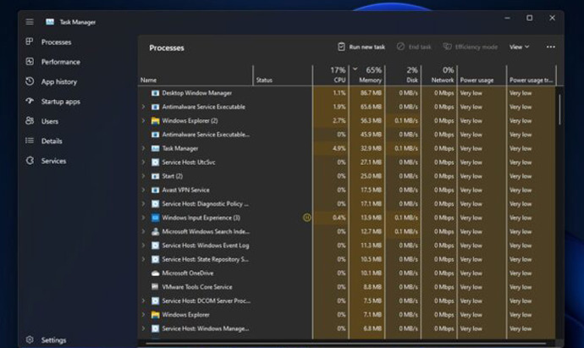Image resolution: width=584 pixels, height=348 pixels.
Task: Click the Task Manager process row icon
Action: pos(156,148)
